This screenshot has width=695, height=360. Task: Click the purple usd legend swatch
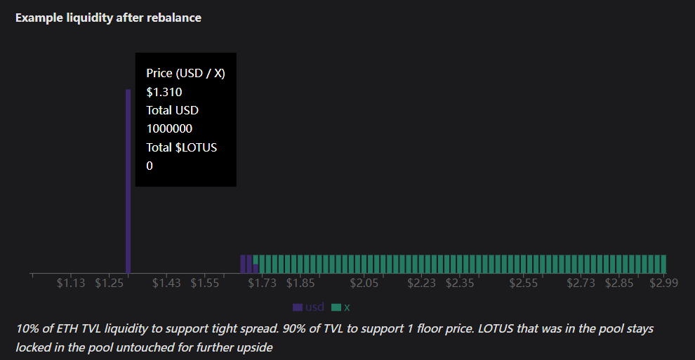click(x=298, y=307)
